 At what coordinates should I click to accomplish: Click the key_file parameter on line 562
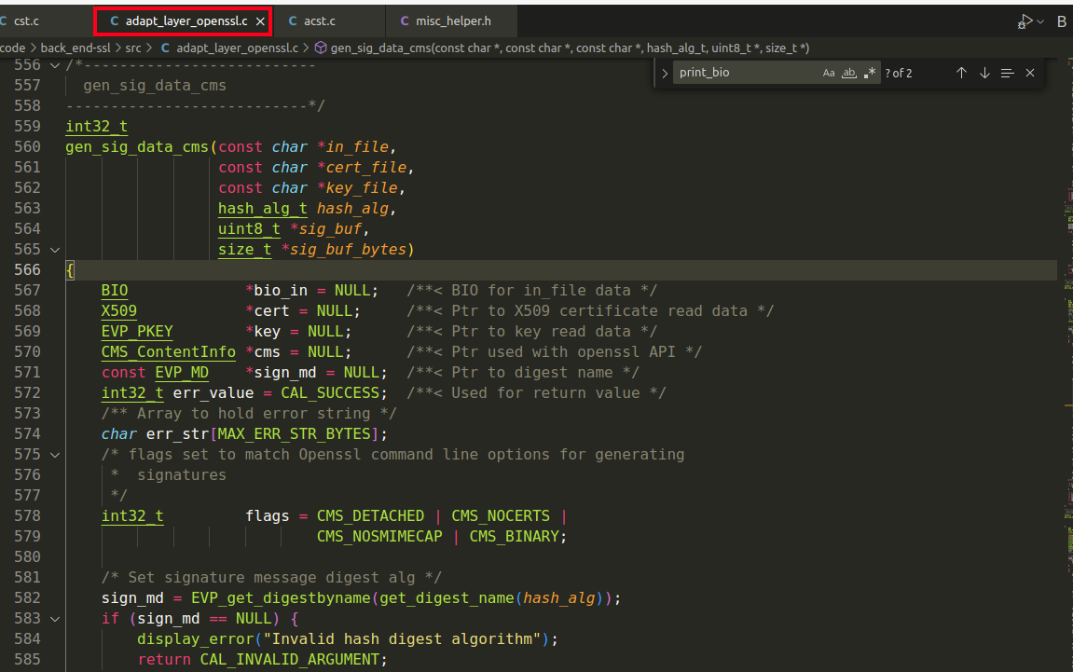click(362, 188)
